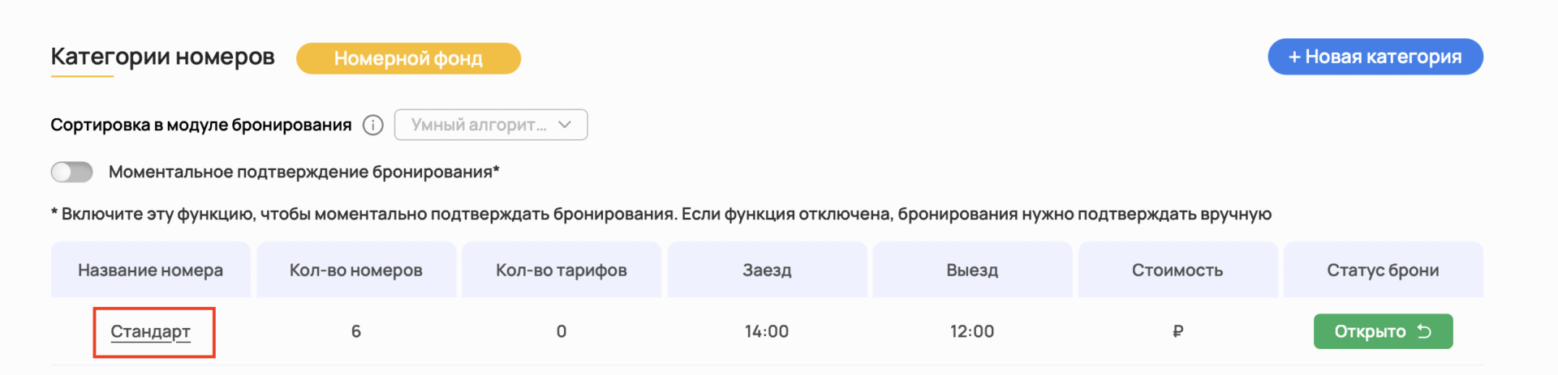Toggle Моментальное подтверждение бронирования switch

[x=72, y=172]
